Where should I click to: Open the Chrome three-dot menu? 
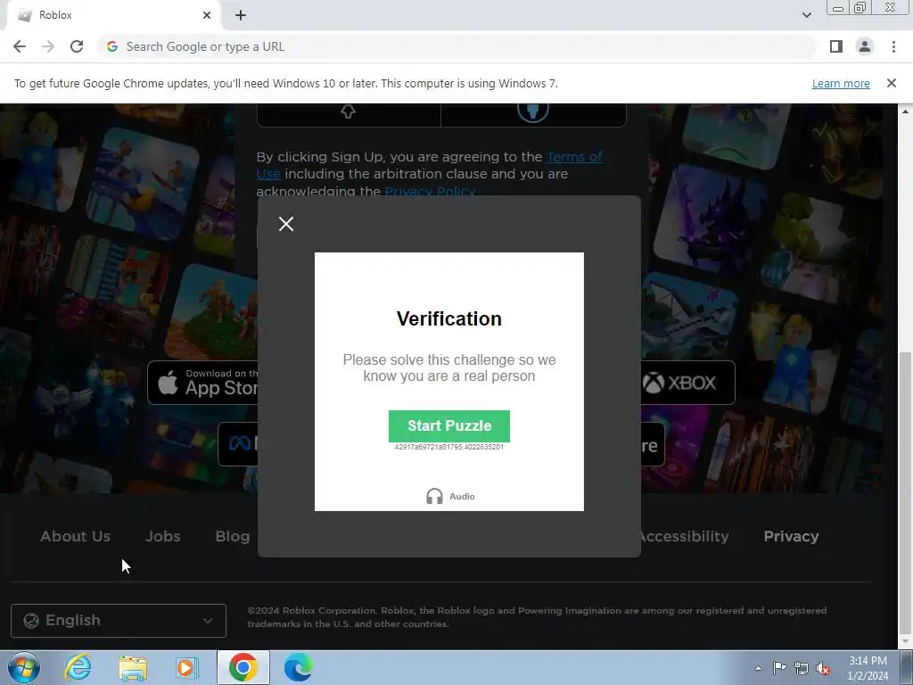coord(893,46)
